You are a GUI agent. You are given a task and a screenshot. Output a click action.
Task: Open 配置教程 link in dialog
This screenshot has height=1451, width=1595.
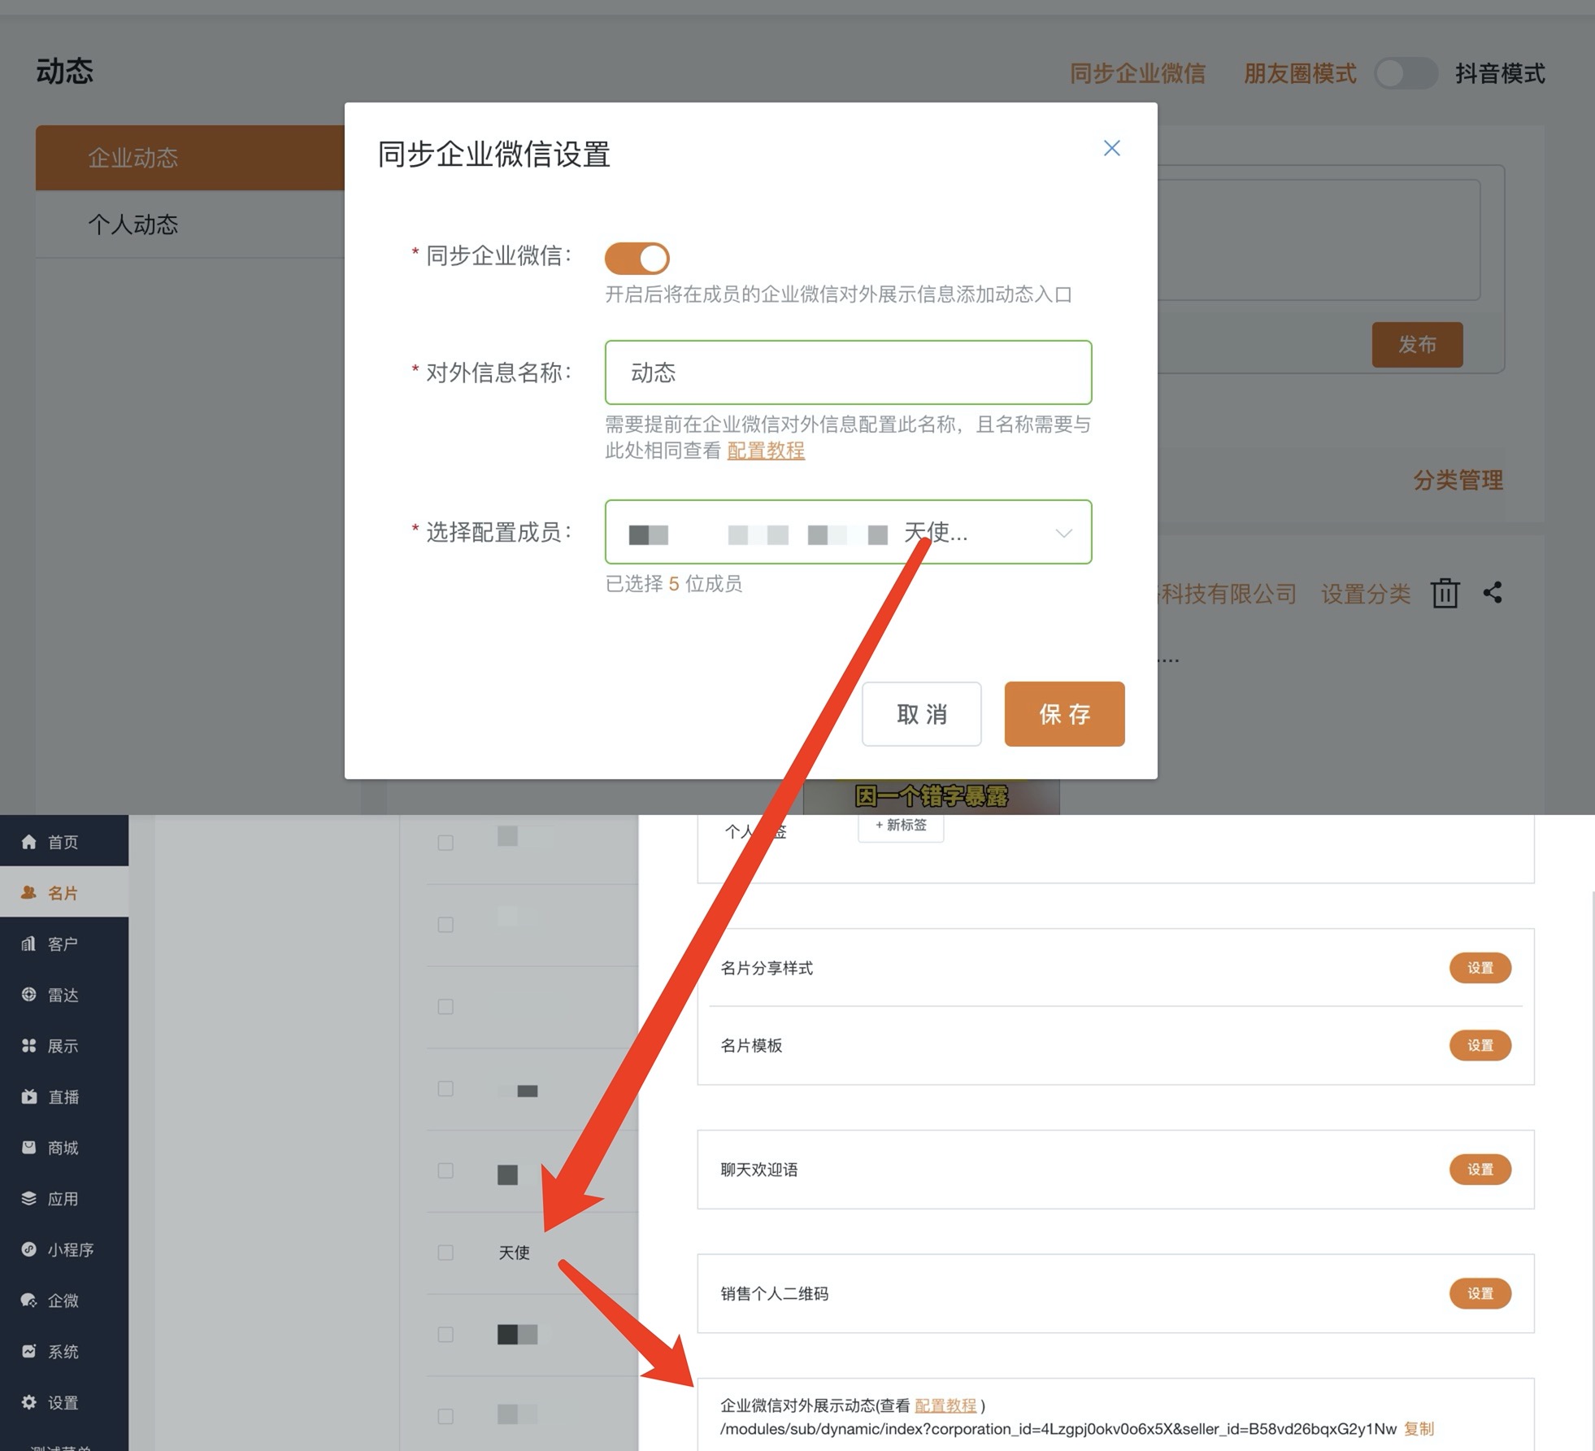[765, 451]
